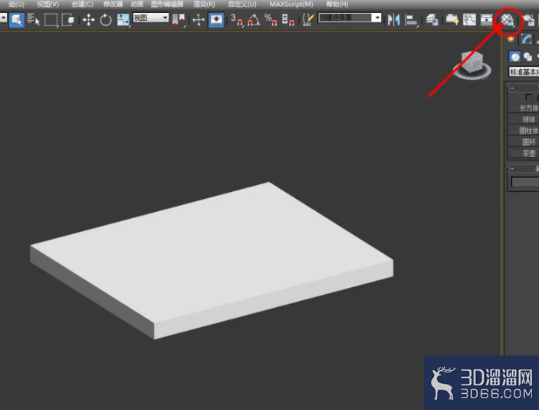Click the Mirror tool icon

[x=394, y=20]
